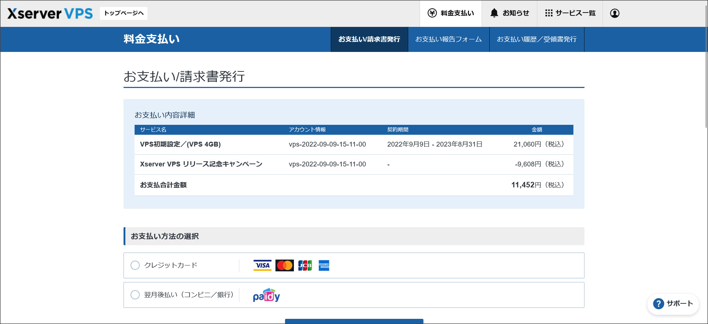Viewport: 708px width, 324px height.
Task: Open the user account profile icon
Action: 615,13
